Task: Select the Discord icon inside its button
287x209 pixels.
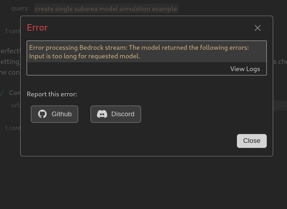Action: pyautogui.click(x=102, y=114)
